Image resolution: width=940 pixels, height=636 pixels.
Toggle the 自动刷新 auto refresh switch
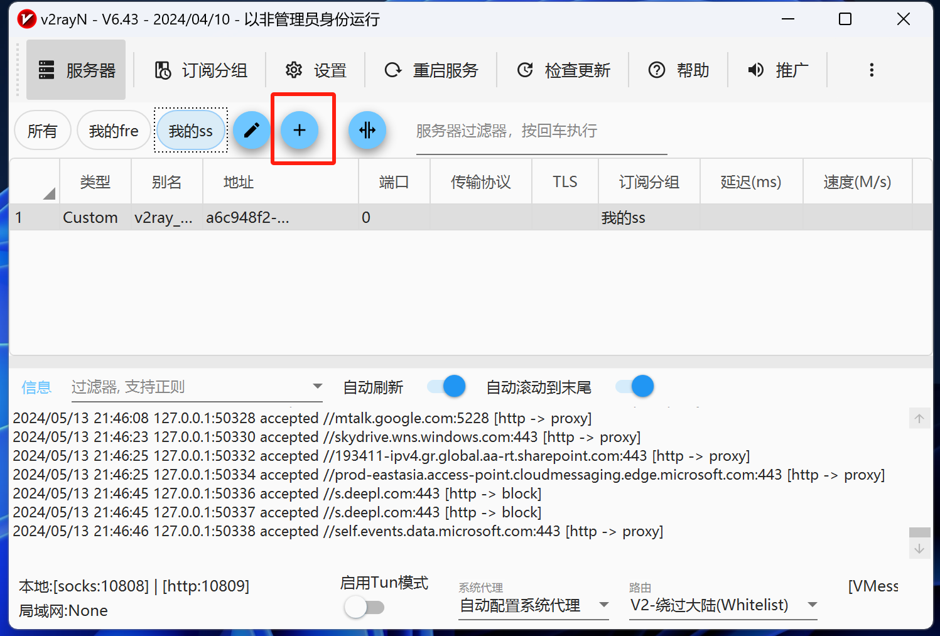click(446, 386)
